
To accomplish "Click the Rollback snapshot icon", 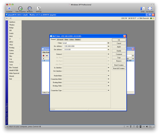I will click(x=30, y=8).
